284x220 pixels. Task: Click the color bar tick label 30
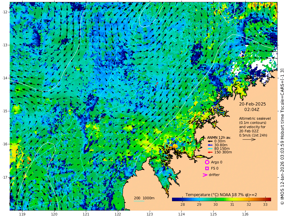(x=216, y=204)
